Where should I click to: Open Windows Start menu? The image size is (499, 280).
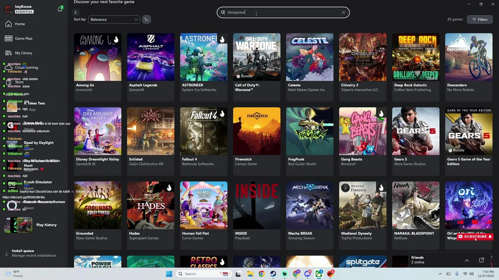click(169, 274)
